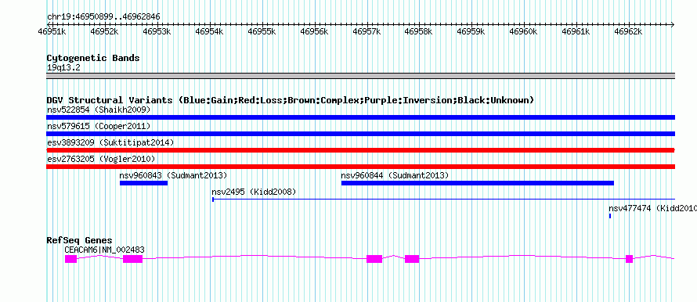
Task: Click the fourth CEACAM6 exon block
Action: pos(412,259)
